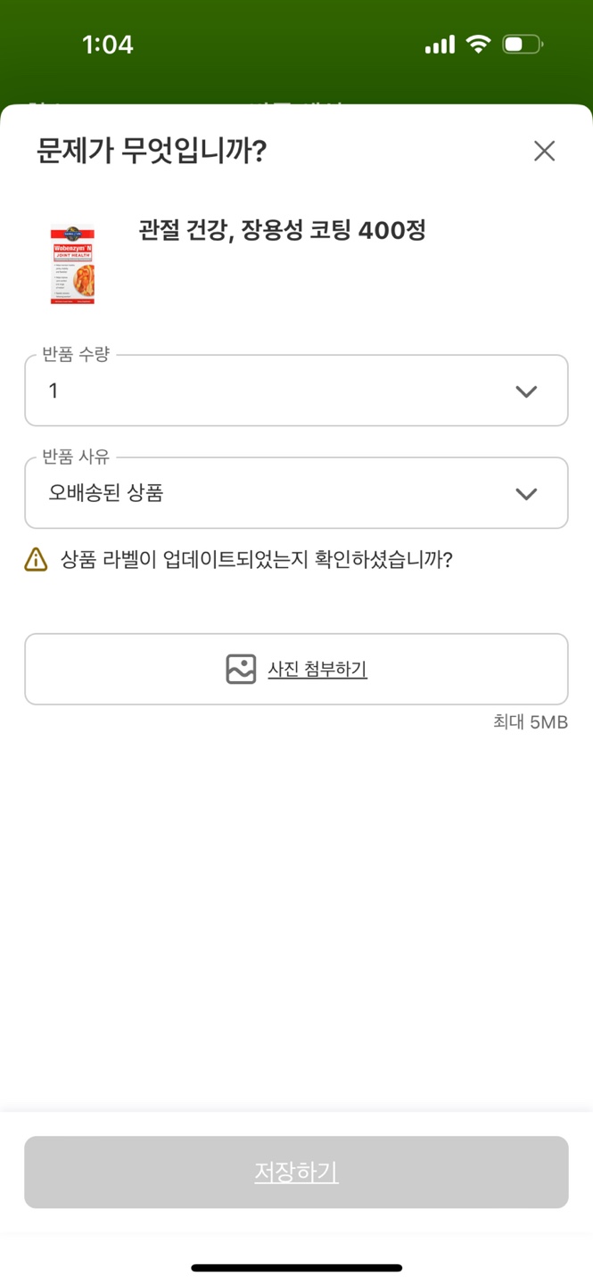
Task: Tap the '반품 사유' field label
Action: pos(76,457)
